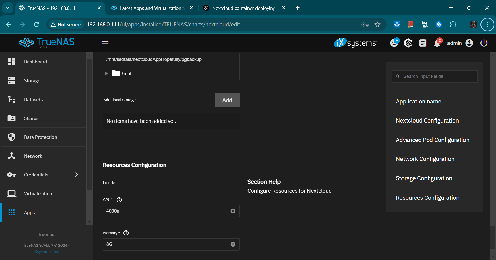Image resolution: width=496 pixels, height=260 pixels.
Task: Click the power icon in top bar
Action: pos(484,43)
